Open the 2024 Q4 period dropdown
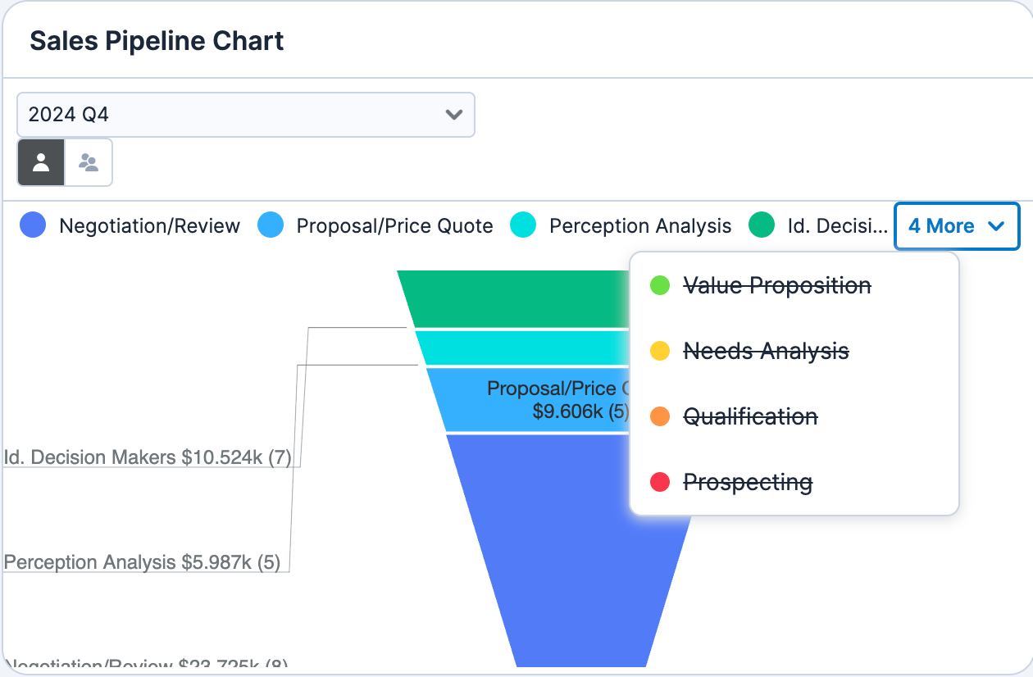1033x677 pixels. pyautogui.click(x=245, y=115)
